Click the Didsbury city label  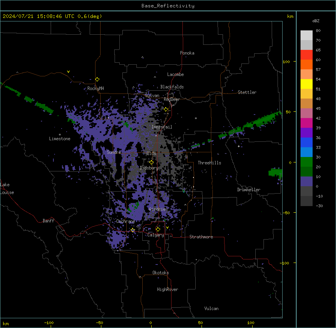click(149, 168)
